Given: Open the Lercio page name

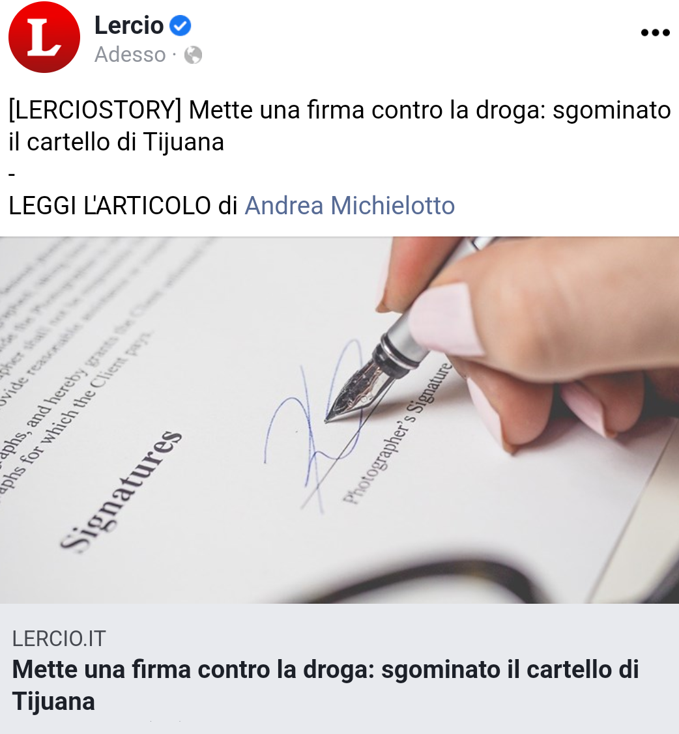Looking at the screenshot, I should coord(129,25).
